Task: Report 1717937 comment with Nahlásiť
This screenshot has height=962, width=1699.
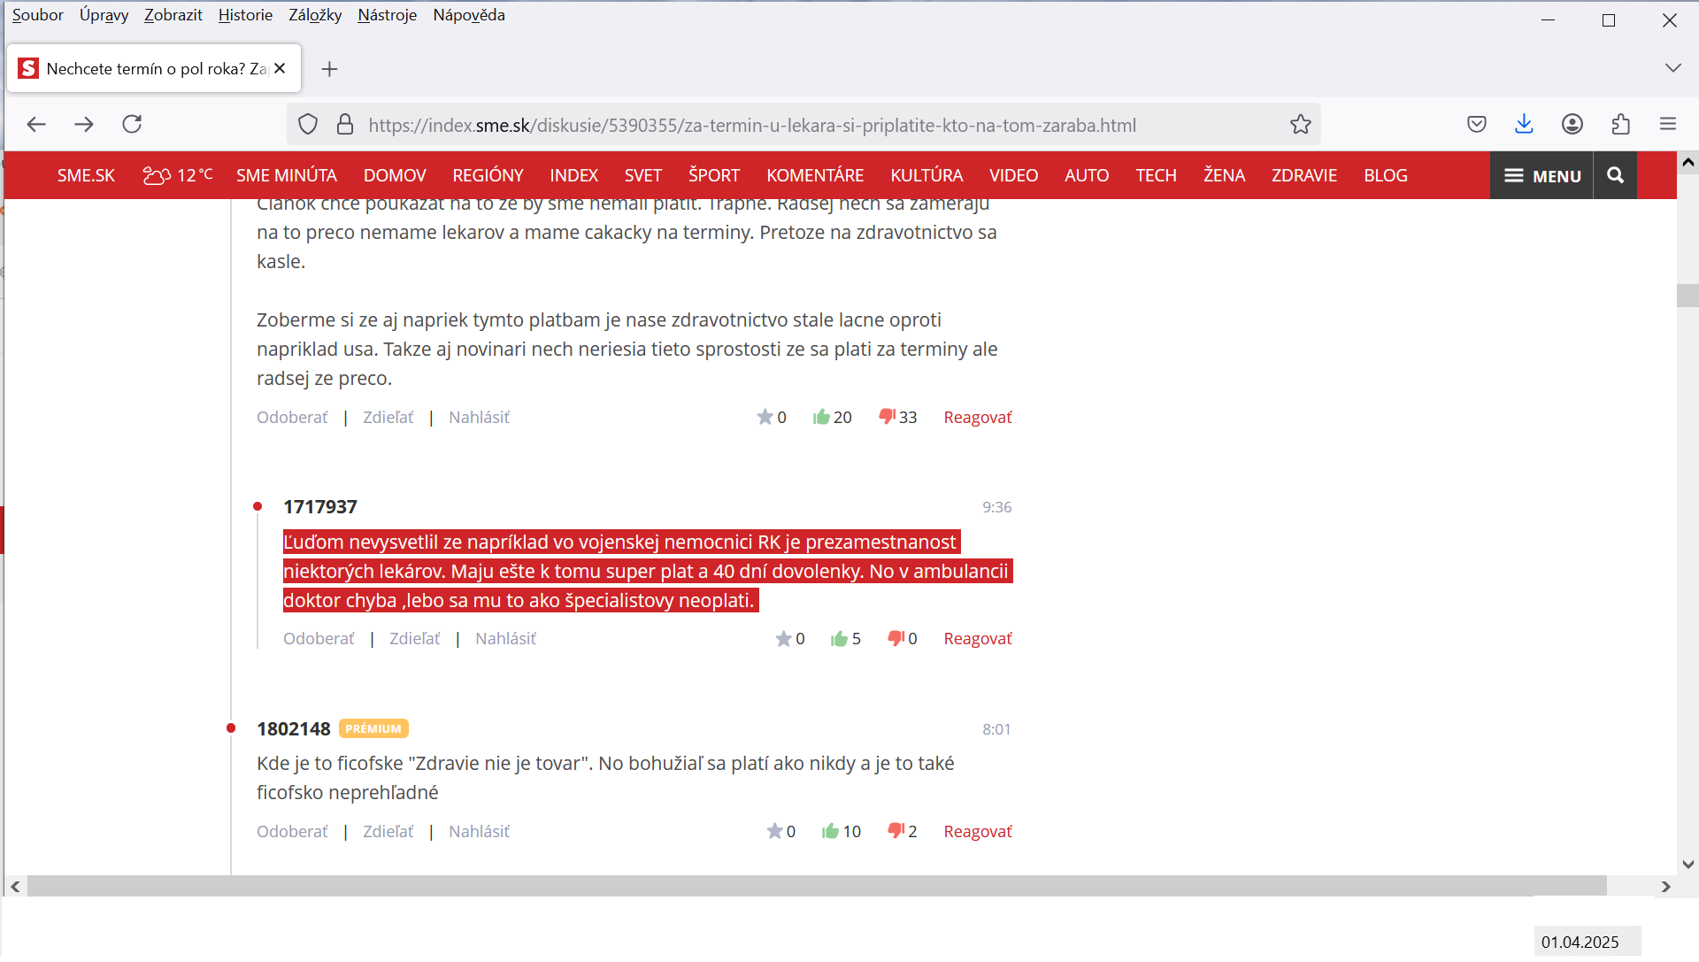Action: coord(505,639)
